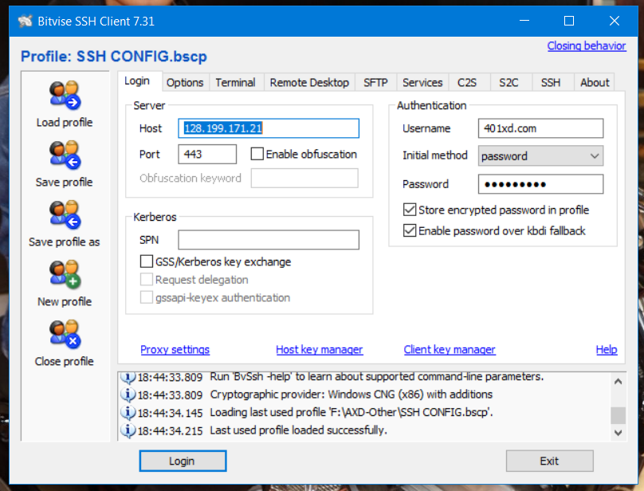Image resolution: width=644 pixels, height=491 pixels.
Task: Enable GSS/Kerberos key exchange
Action: (147, 261)
